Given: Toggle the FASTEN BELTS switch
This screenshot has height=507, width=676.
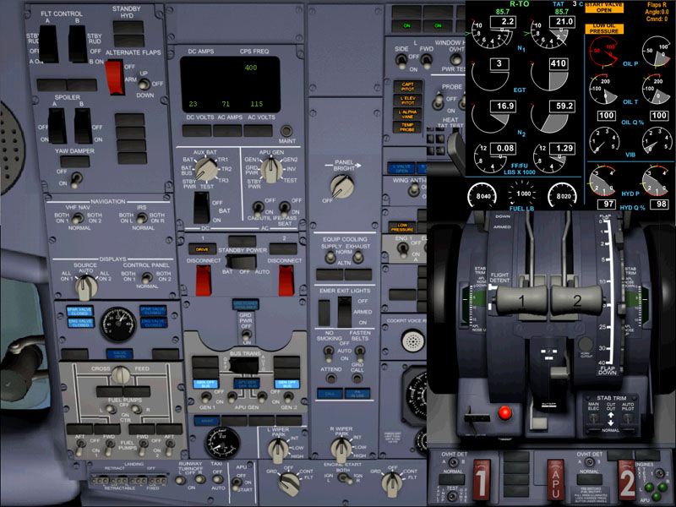Looking at the screenshot, I should pos(358,352).
